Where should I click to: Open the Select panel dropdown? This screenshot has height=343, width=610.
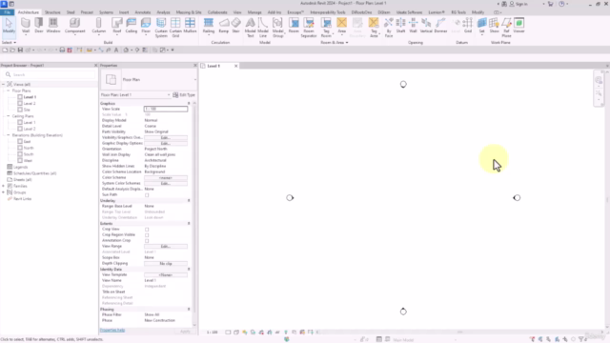pyautogui.click(x=9, y=42)
